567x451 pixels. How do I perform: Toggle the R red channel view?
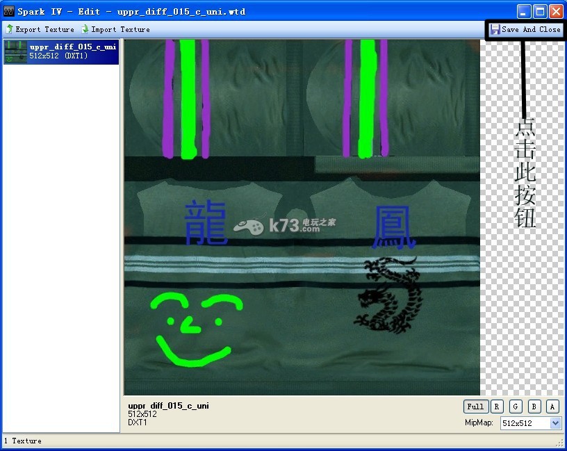[497, 407]
